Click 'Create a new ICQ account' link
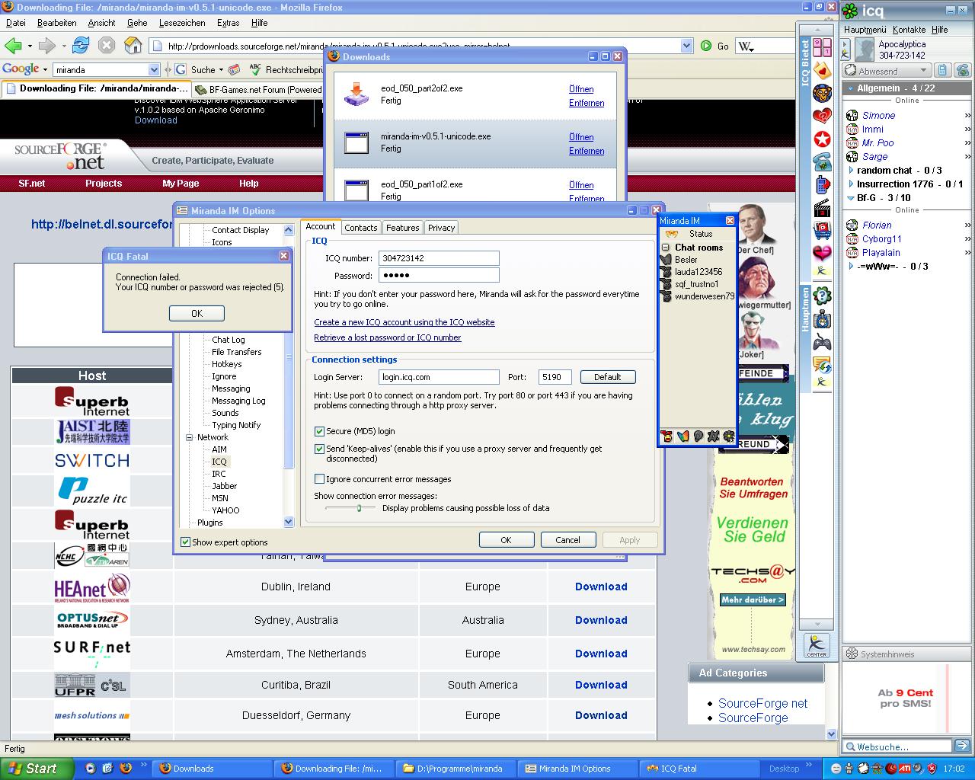 [x=404, y=322]
